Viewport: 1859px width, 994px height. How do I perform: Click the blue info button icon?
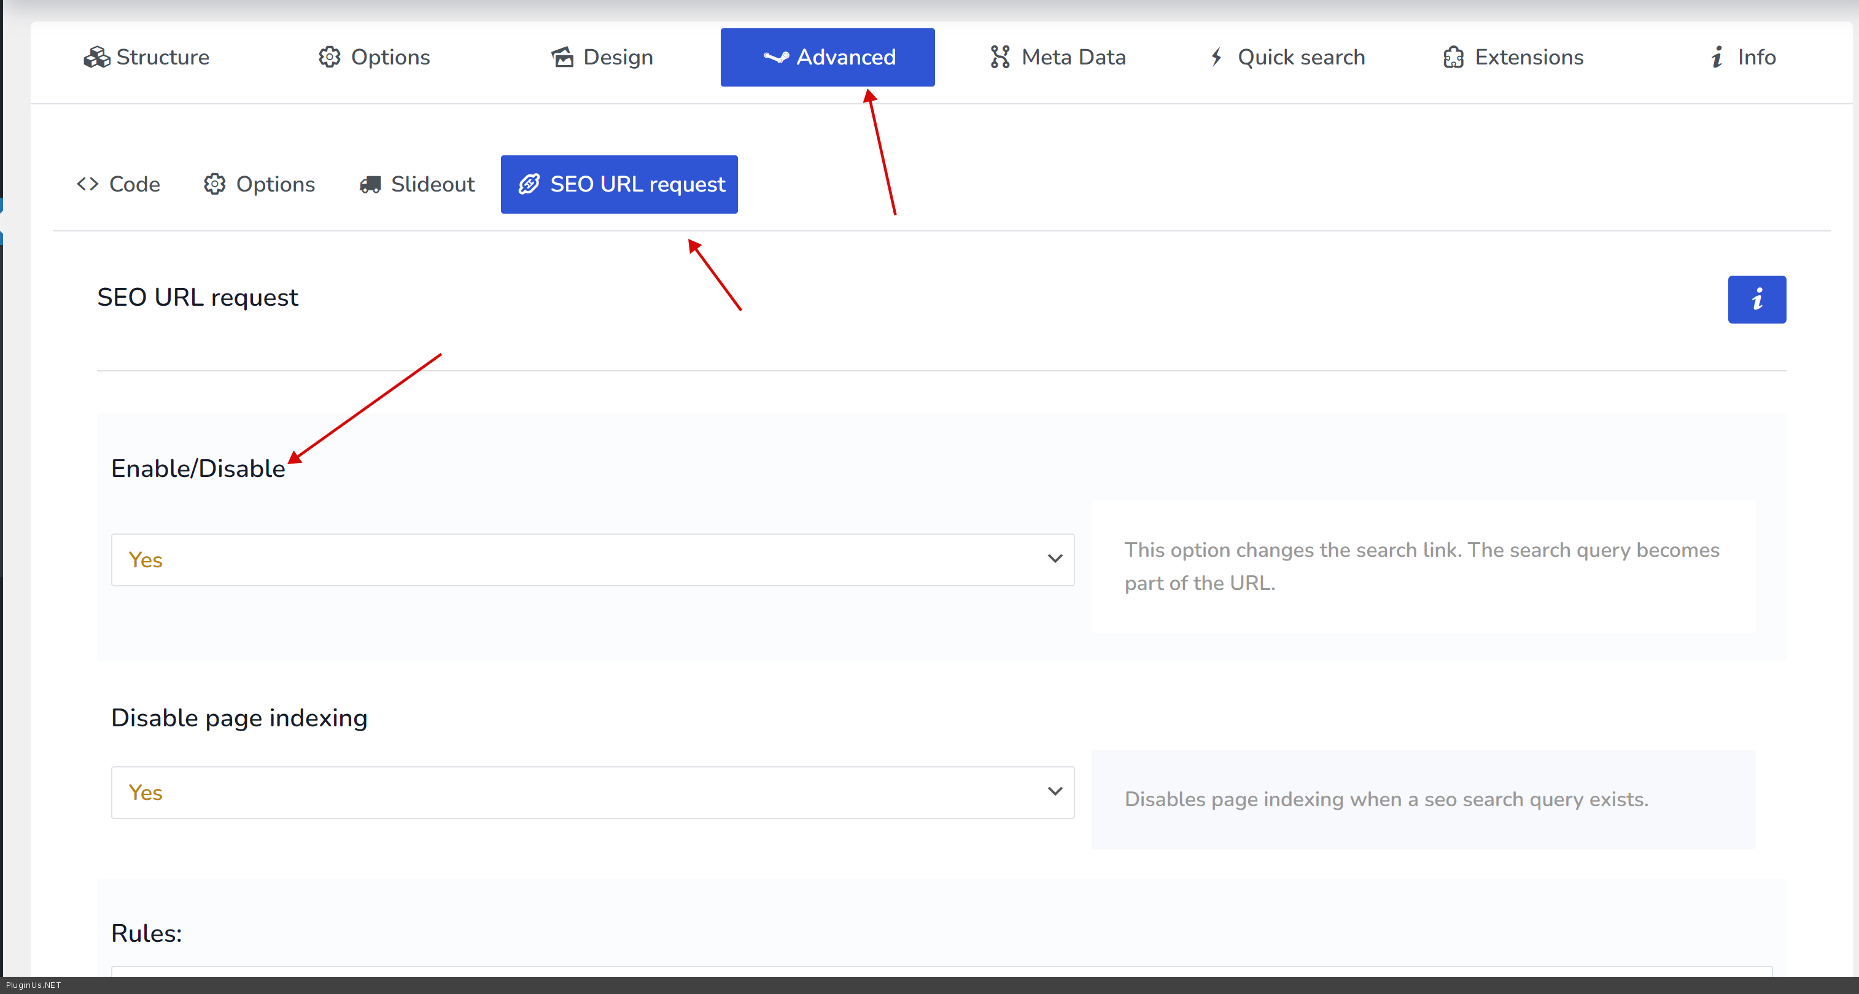pos(1756,300)
